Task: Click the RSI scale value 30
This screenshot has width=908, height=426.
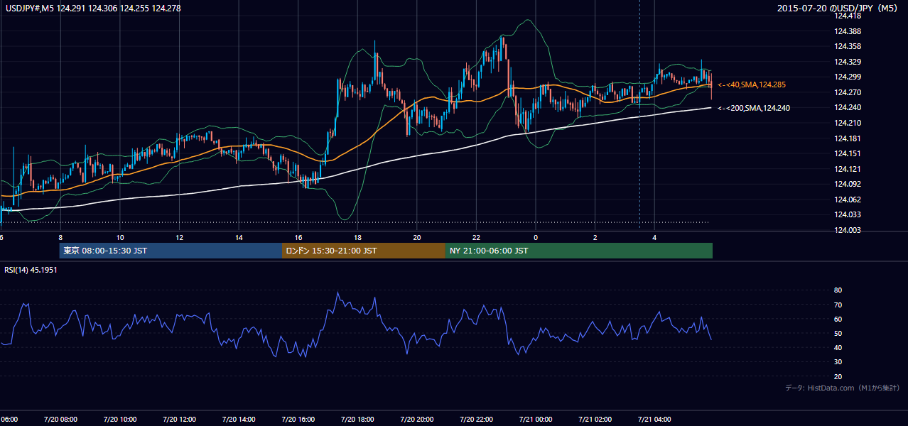Action: (x=838, y=362)
